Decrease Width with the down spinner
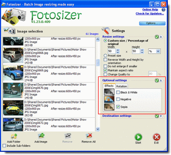The image size is (171, 155). coord(118,52)
